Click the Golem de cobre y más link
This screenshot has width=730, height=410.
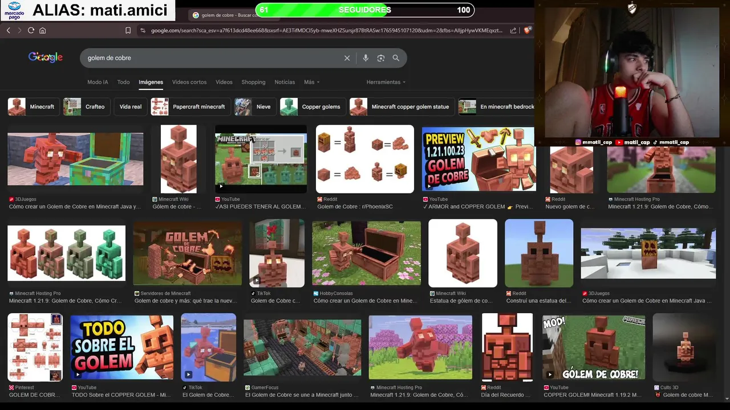tap(185, 301)
